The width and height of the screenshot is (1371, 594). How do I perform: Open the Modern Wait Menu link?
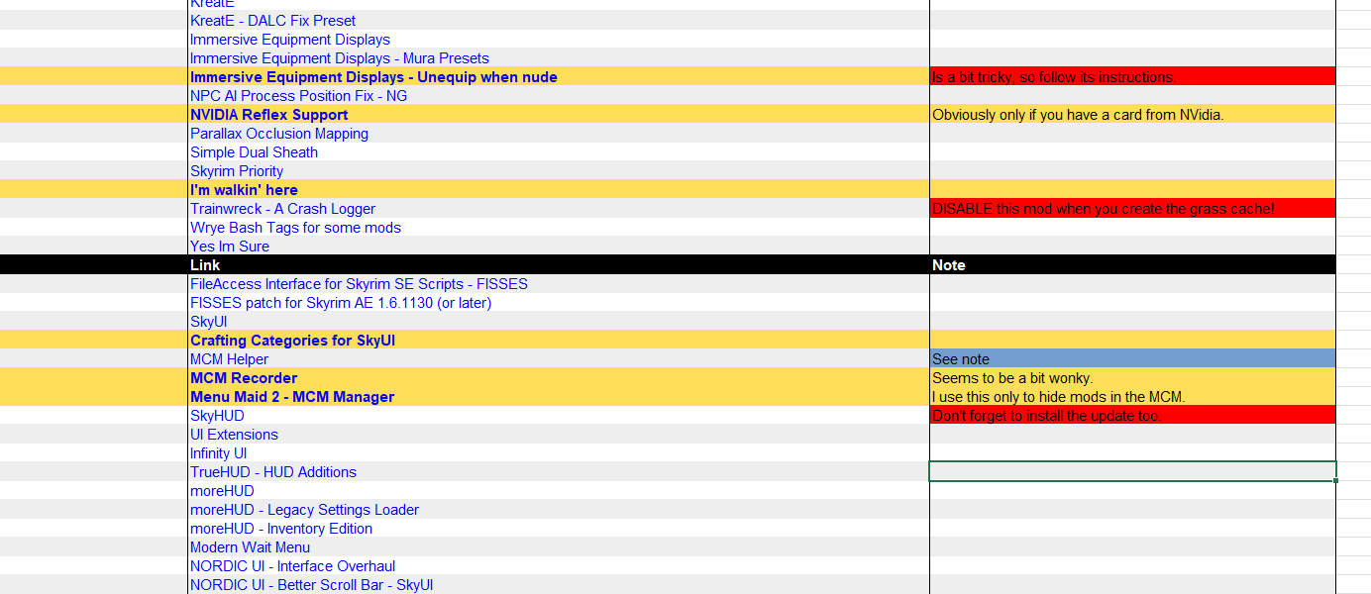(x=250, y=547)
